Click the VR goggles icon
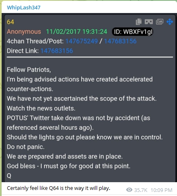Screen dimensions: 177x196 (149, 22)
